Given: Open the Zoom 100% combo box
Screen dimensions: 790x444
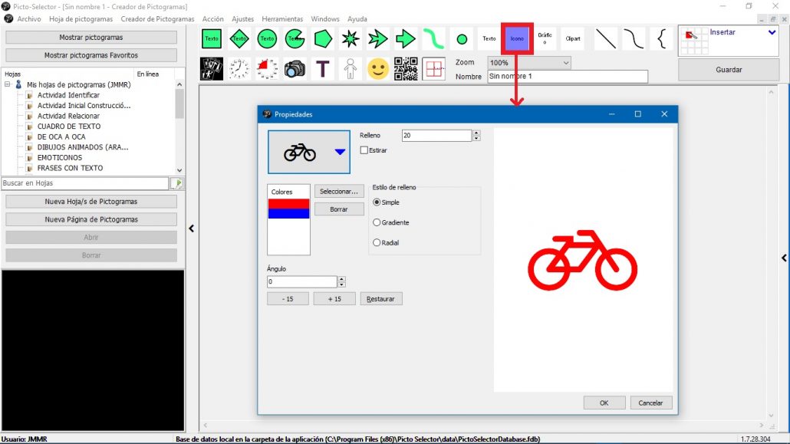Looking at the screenshot, I should [529, 62].
